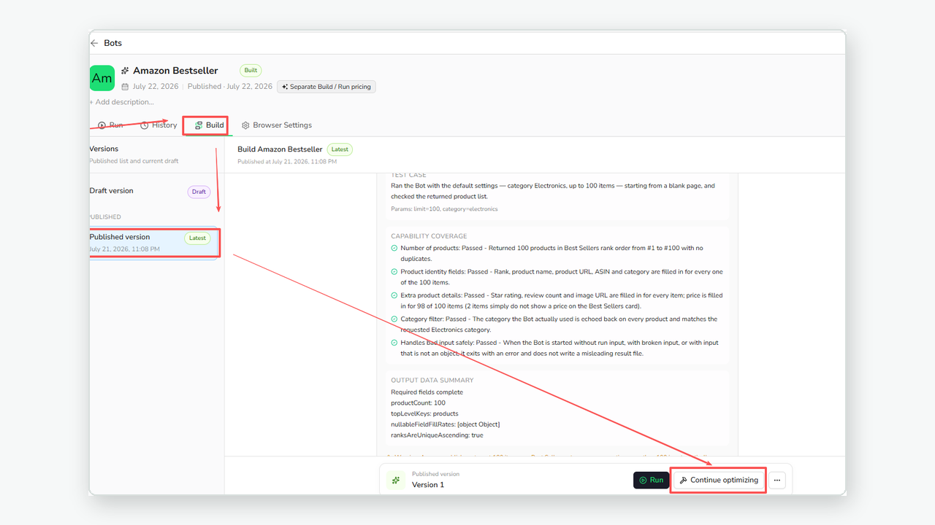This screenshot has height=525, width=935.
Task: Click the Version 1 sparkle icon
Action: point(396,480)
